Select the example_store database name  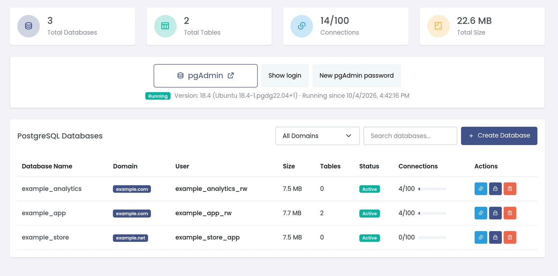[45, 237]
